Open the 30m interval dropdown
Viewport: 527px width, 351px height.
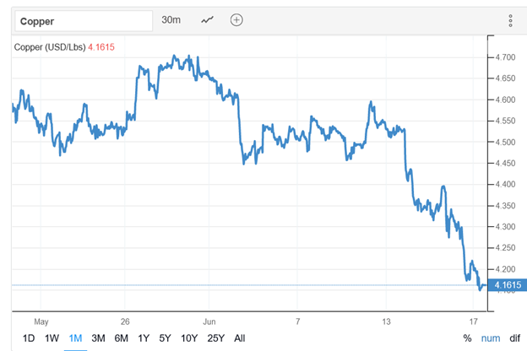(171, 19)
